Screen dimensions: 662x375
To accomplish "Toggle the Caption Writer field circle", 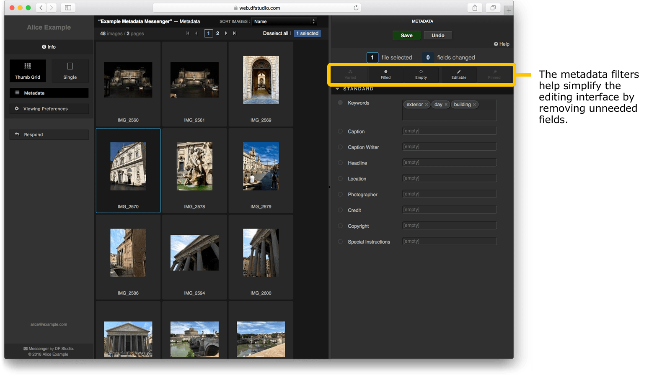I will (x=340, y=147).
